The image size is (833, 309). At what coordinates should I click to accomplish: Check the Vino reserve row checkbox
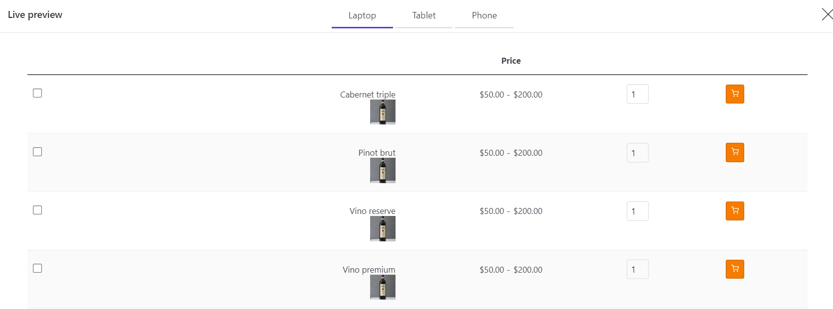37,210
